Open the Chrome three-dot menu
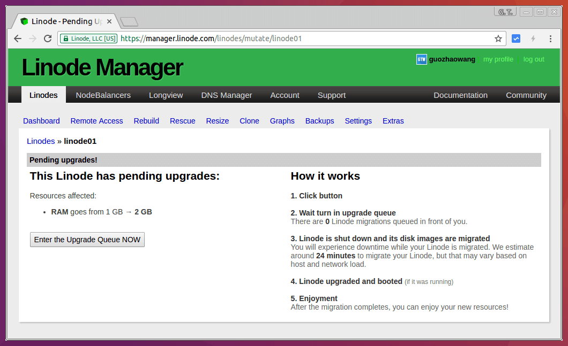 pos(550,39)
